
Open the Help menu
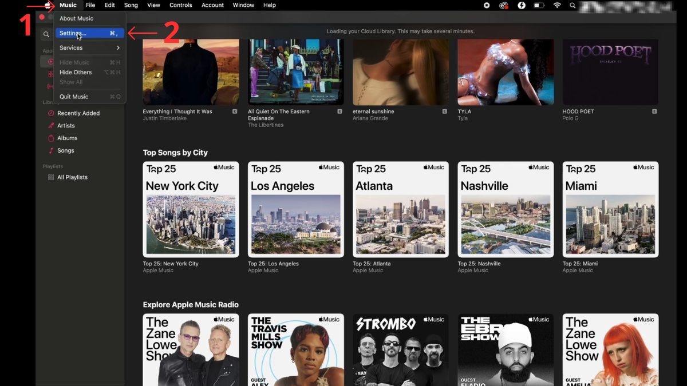(x=270, y=5)
